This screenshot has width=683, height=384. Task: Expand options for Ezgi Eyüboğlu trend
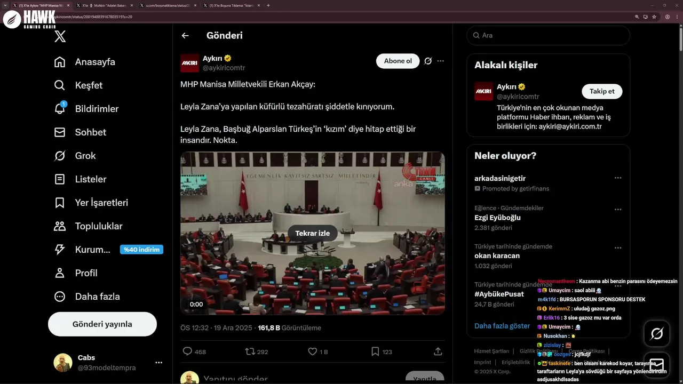618,210
